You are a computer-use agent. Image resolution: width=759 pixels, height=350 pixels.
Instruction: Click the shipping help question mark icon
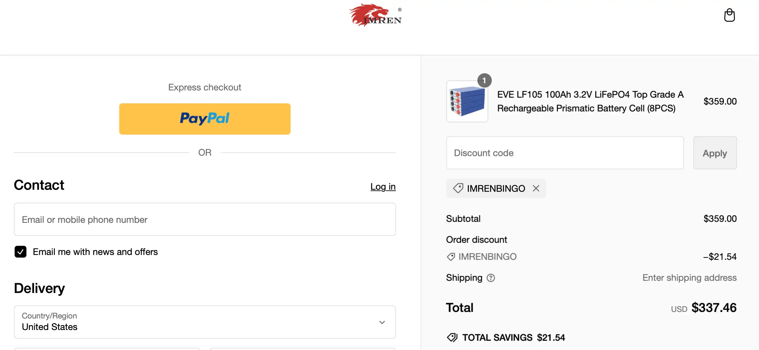491,278
